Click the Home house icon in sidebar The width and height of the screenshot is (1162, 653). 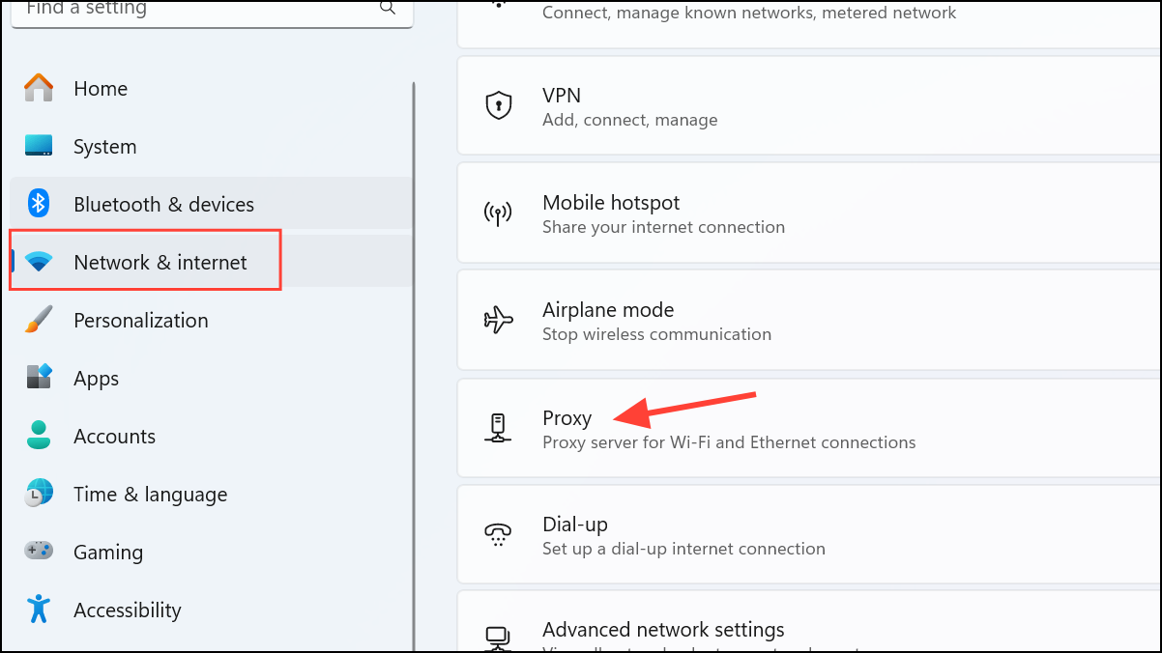39,88
